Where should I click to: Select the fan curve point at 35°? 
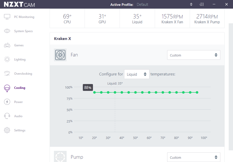(x=115, y=92)
